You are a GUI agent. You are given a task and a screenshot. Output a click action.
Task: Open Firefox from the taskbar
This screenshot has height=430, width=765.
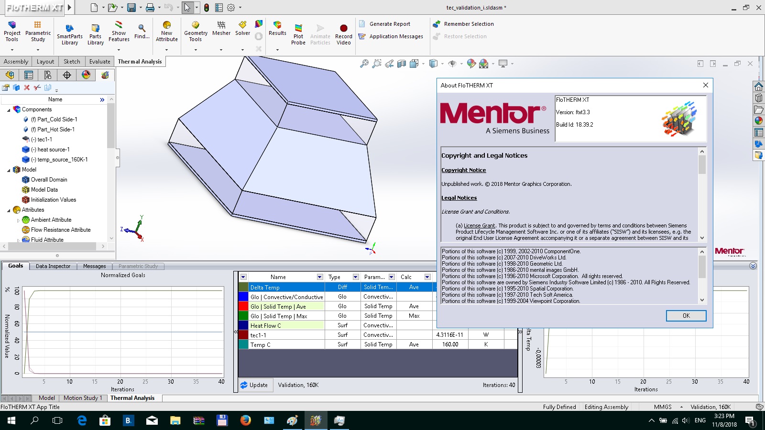(245, 420)
